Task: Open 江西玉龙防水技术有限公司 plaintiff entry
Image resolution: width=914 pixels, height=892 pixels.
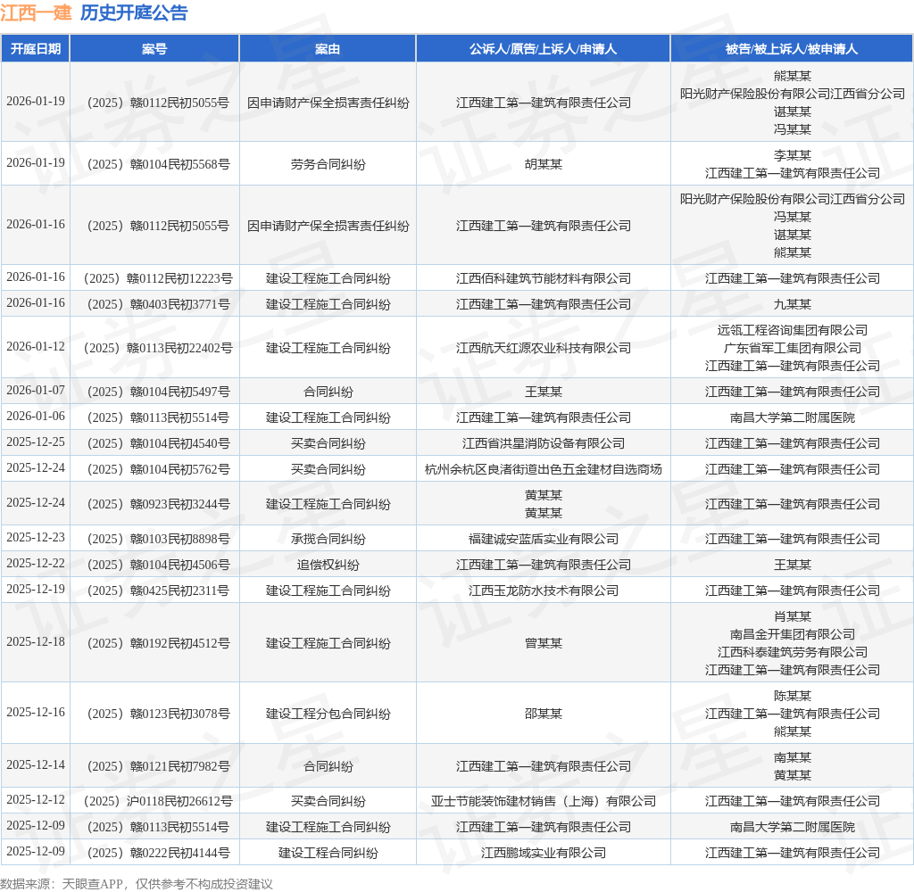Action: tap(543, 591)
